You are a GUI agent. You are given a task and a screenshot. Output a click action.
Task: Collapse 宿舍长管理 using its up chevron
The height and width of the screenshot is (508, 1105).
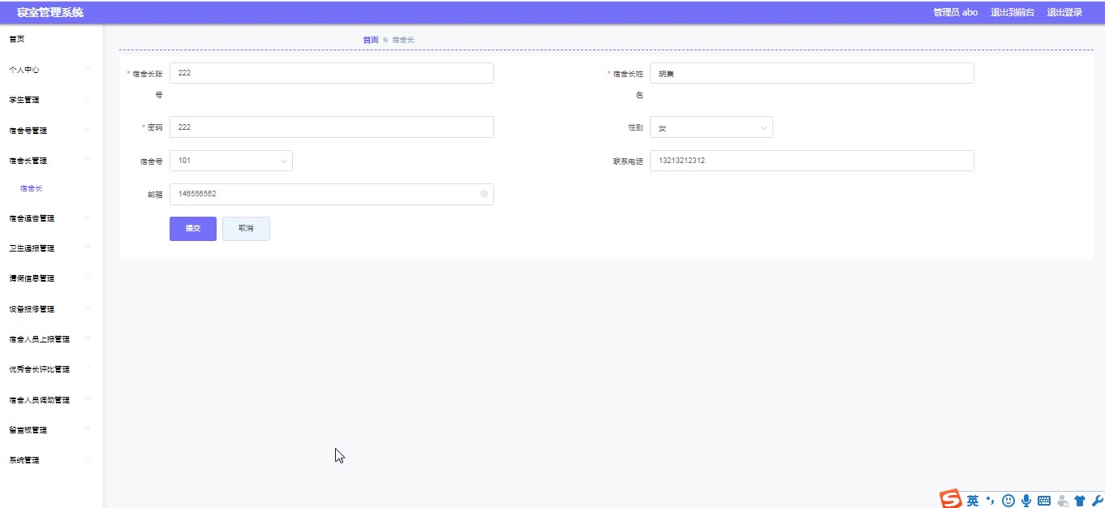coord(87,160)
